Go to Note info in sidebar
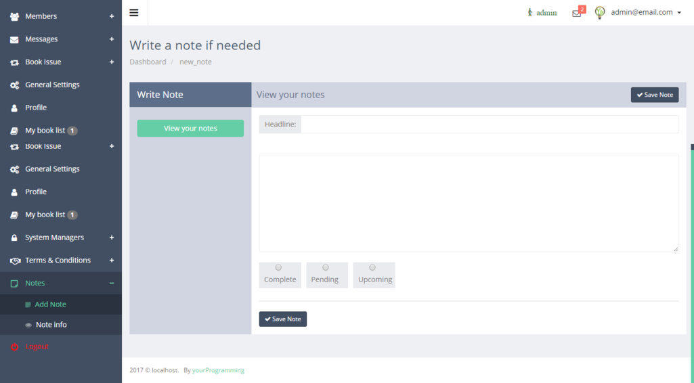This screenshot has height=383, width=694. coord(51,325)
